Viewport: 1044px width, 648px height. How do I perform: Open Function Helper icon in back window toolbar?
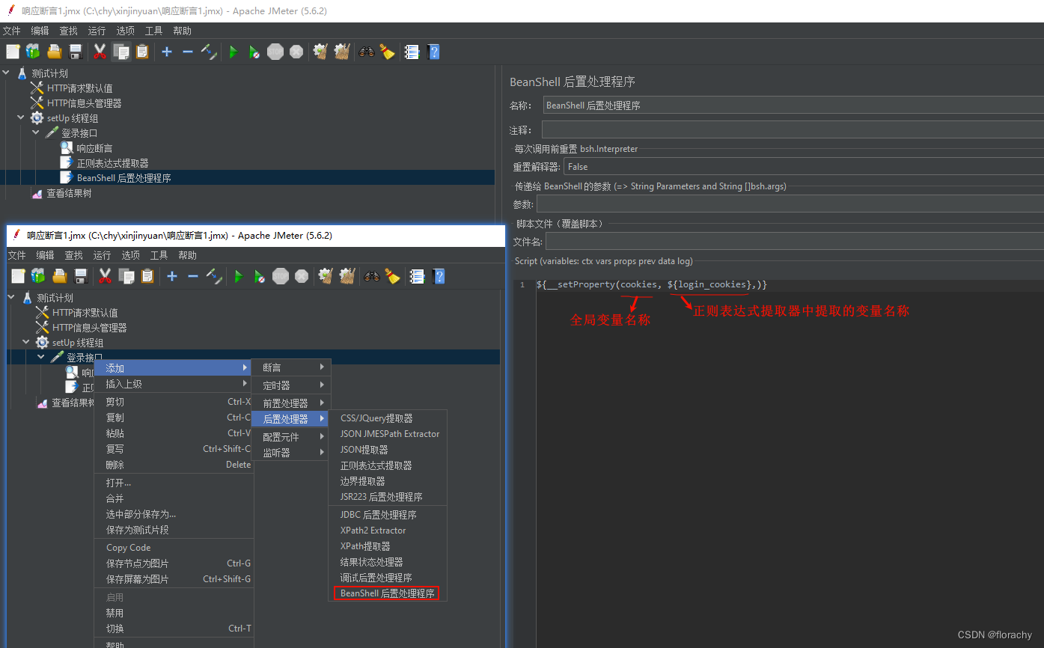[x=412, y=52]
